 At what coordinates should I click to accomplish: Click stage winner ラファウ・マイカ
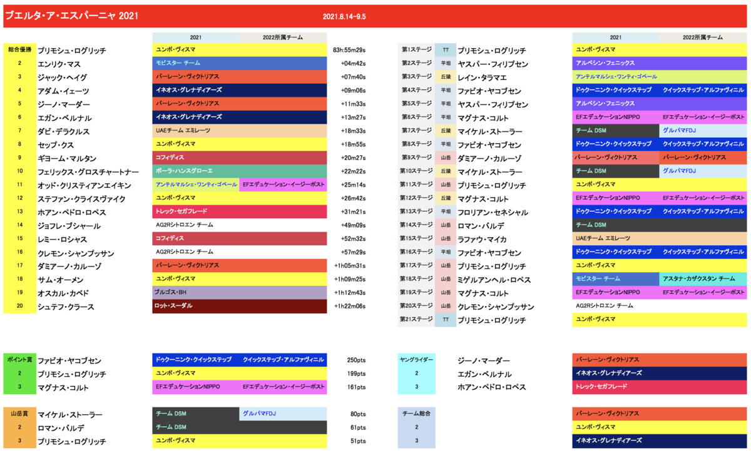(482, 240)
